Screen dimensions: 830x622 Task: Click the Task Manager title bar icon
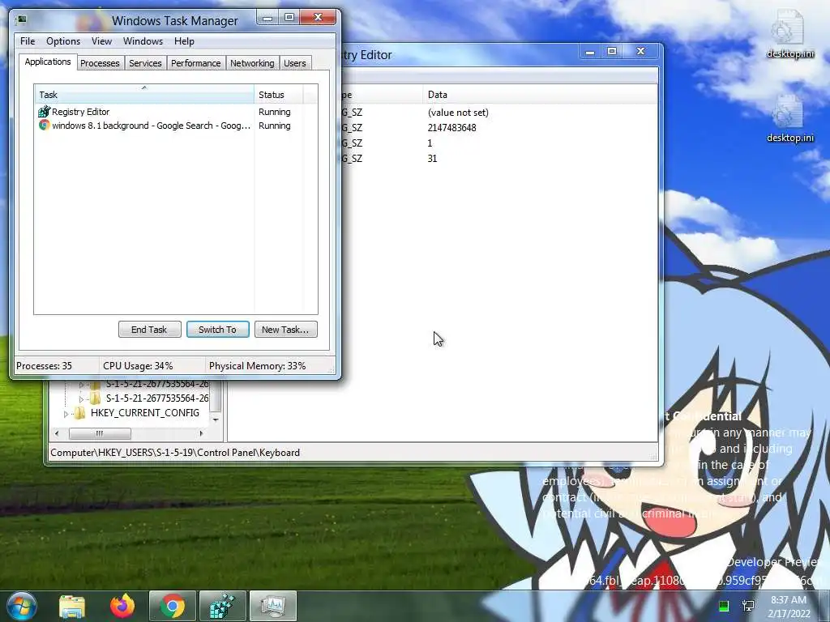[21, 20]
